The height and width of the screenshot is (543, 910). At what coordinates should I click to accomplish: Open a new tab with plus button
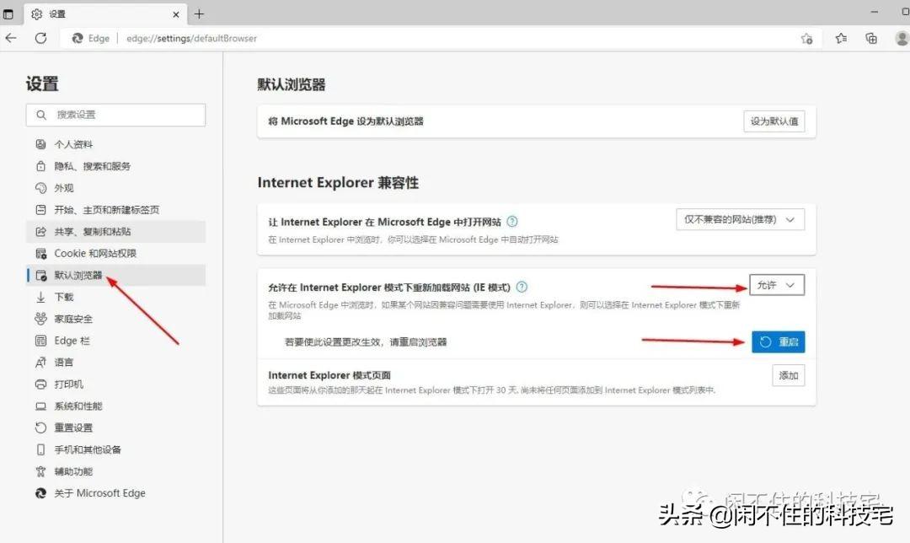pos(199,14)
